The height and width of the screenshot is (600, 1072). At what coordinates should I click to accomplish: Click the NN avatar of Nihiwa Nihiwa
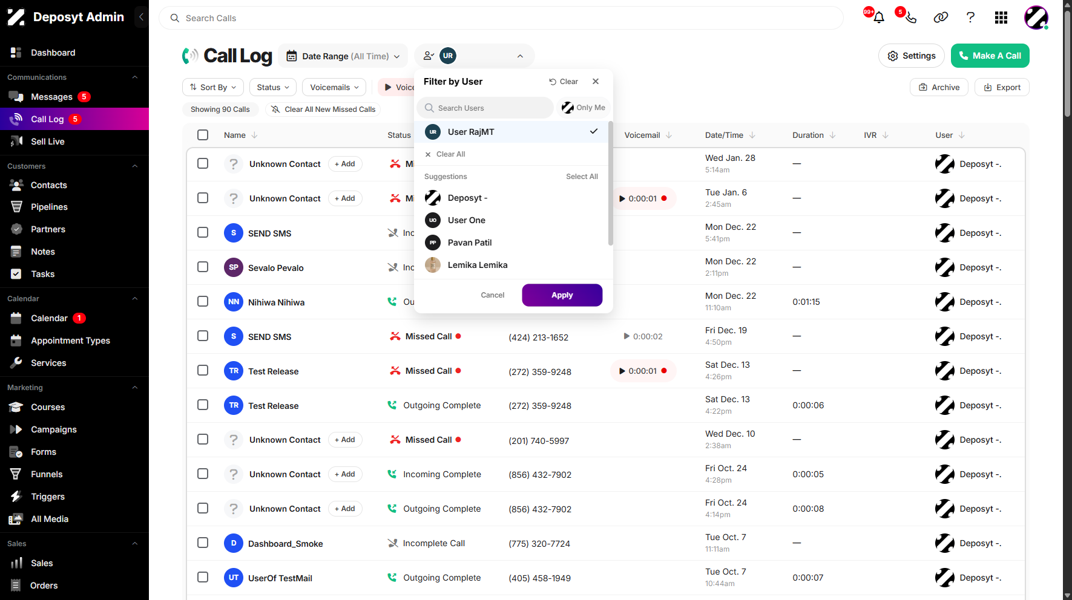click(234, 302)
